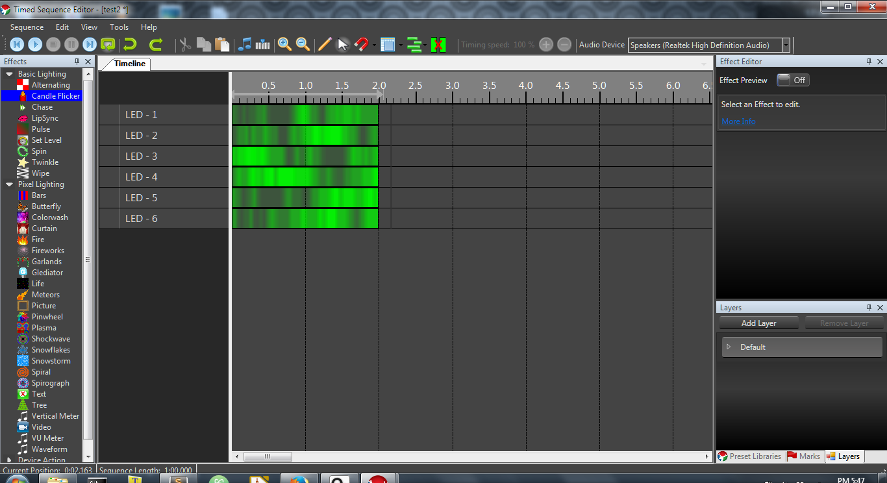Collapse the Pixel Lighting effects group
887x483 pixels.
[9, 184]
